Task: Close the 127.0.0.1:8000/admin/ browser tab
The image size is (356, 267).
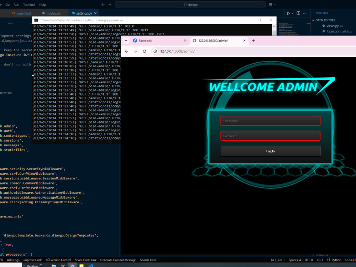Action: pos(244,41)
